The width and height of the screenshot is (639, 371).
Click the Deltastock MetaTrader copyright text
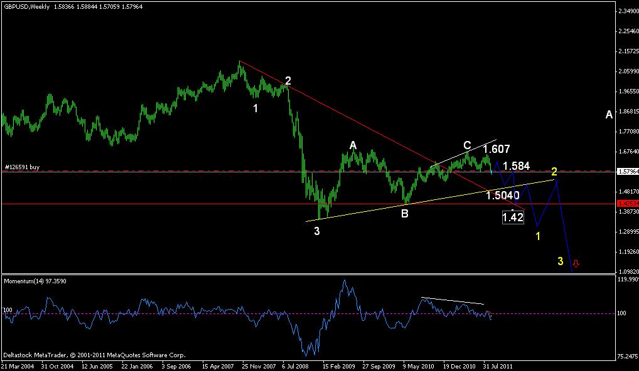(94, 355)
